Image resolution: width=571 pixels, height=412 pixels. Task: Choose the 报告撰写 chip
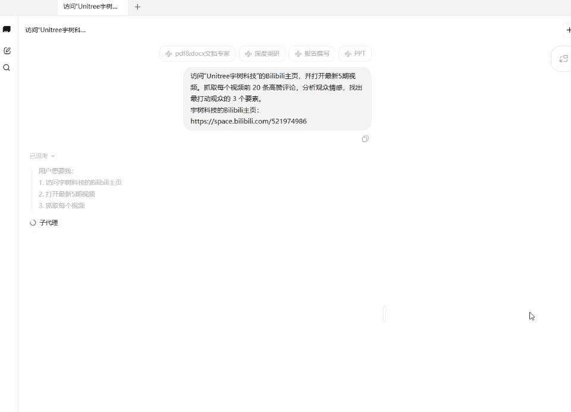point(312,54)
